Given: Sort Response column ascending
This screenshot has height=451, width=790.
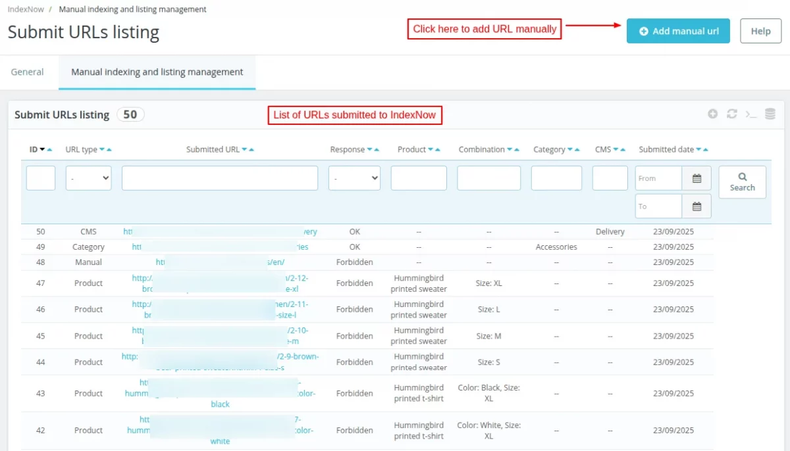Looking at the screenshot, I should pos(377,150).
